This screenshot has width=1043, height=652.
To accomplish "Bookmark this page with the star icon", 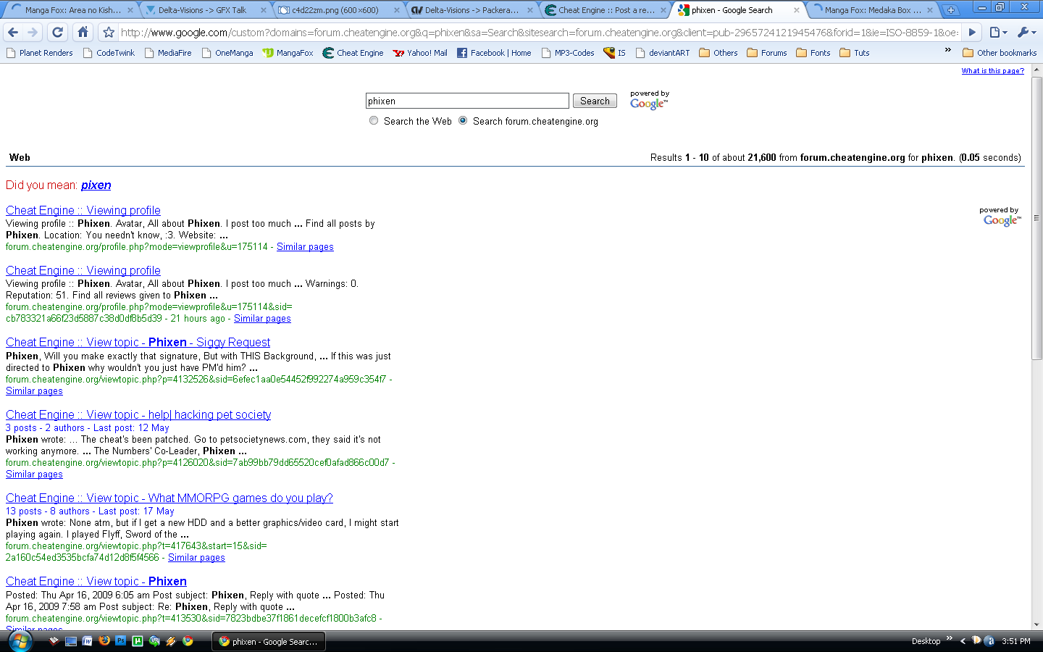I will (109, 32).
